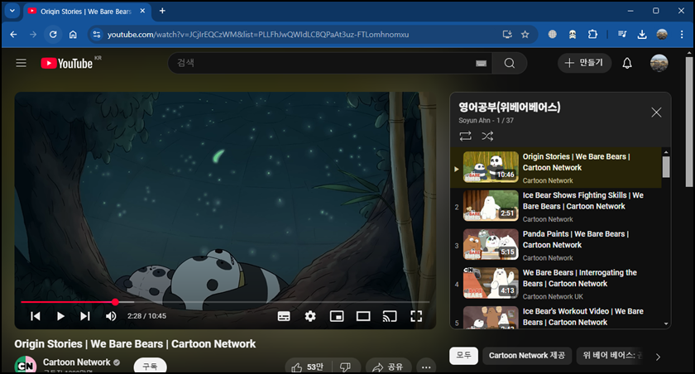Open the Cartoon Network channel name
The width and height of the screenshot is (695, 374).
coord(77,362)
